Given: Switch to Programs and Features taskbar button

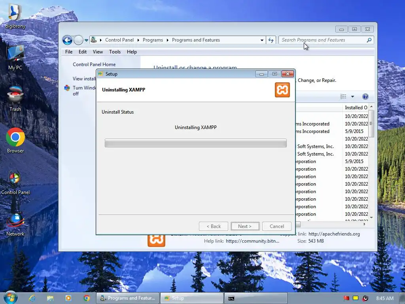Looking at the screenshot, I should pos(128,298).
